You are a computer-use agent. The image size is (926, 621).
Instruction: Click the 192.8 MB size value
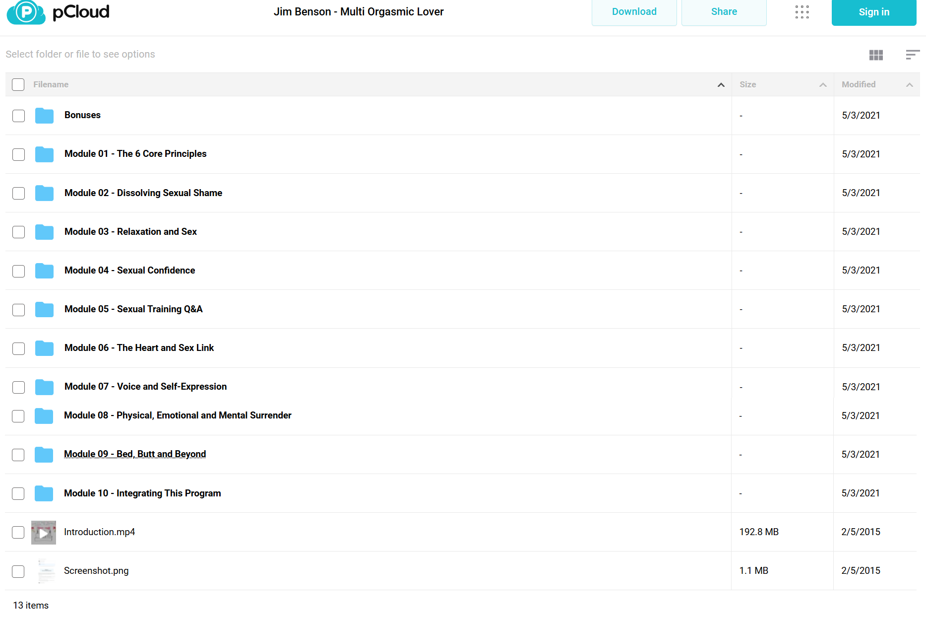coord(759,532)
